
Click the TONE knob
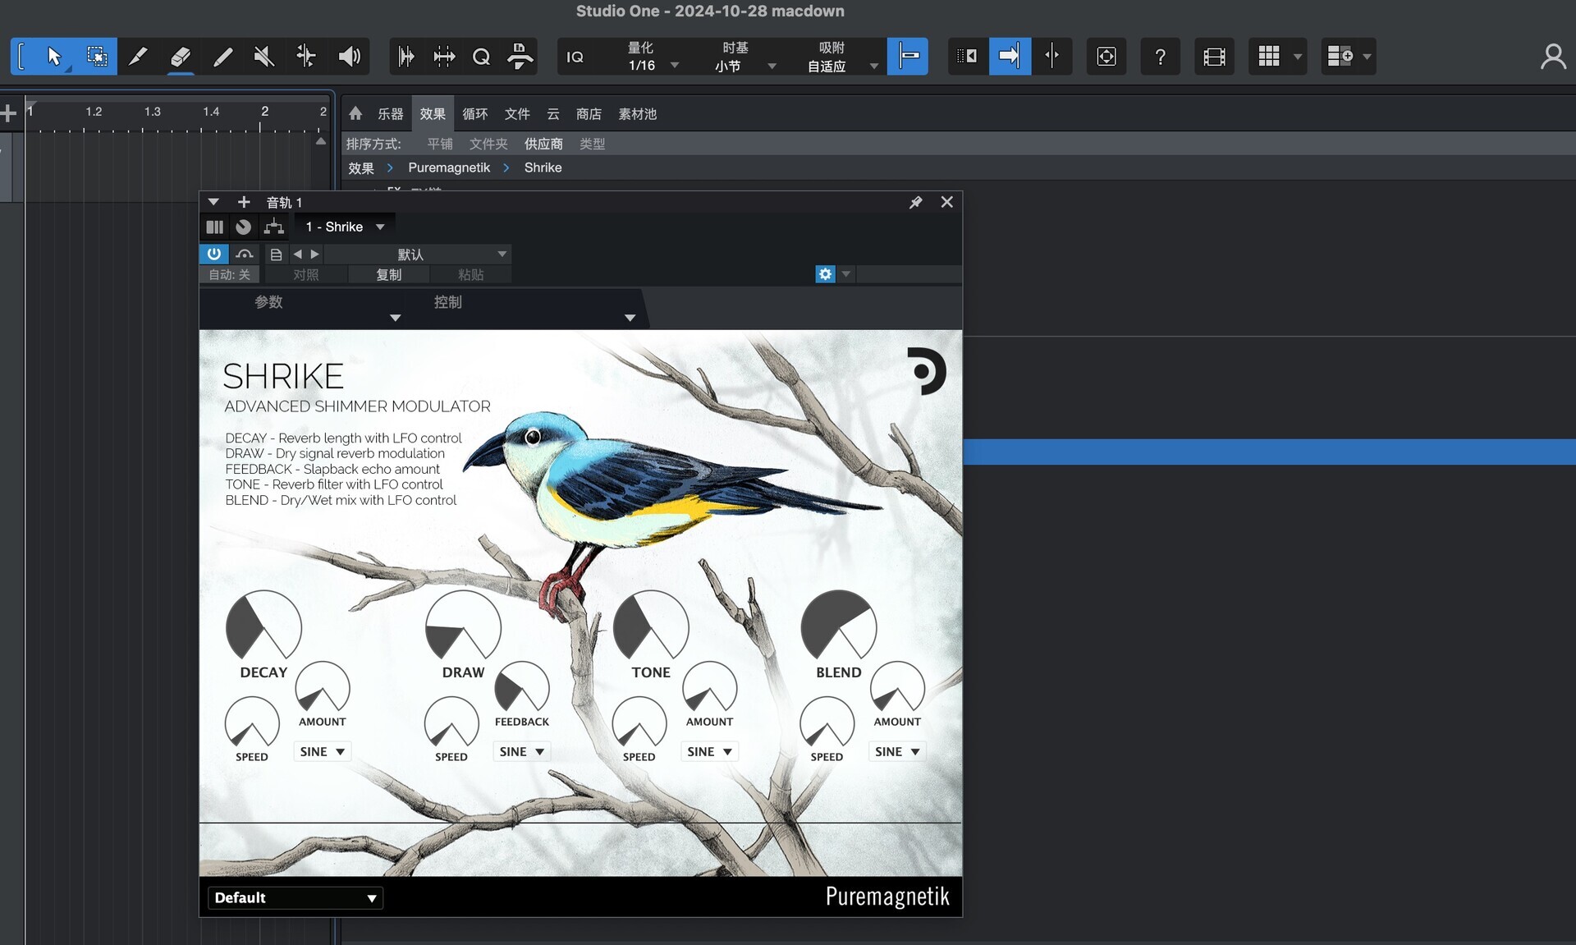click(651, 626)
